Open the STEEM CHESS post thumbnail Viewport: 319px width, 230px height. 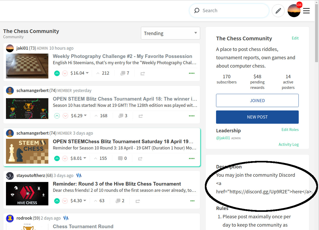click(x=27, y=151)
